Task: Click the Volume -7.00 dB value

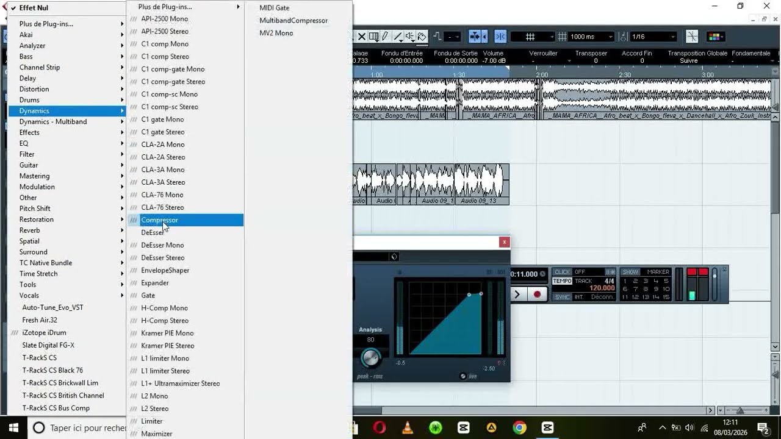Action: click(493, 61)
